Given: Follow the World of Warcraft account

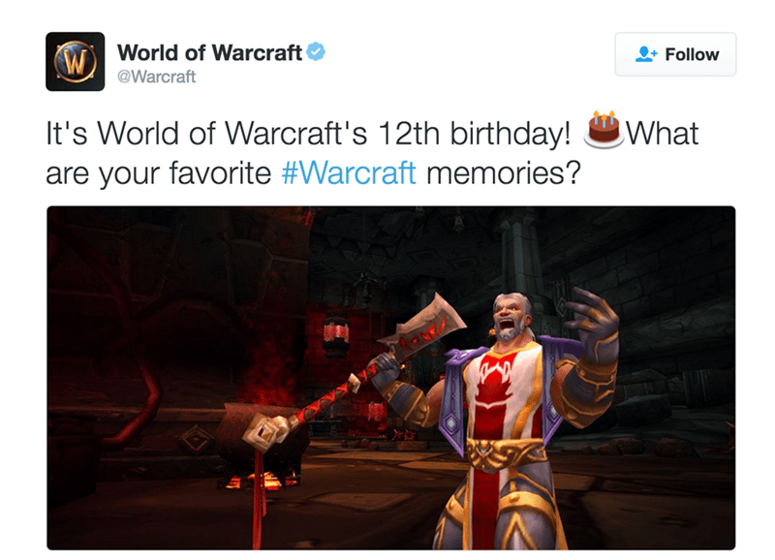Looking at the screenshot, I should pyautogui.click(x=675, y=54).
